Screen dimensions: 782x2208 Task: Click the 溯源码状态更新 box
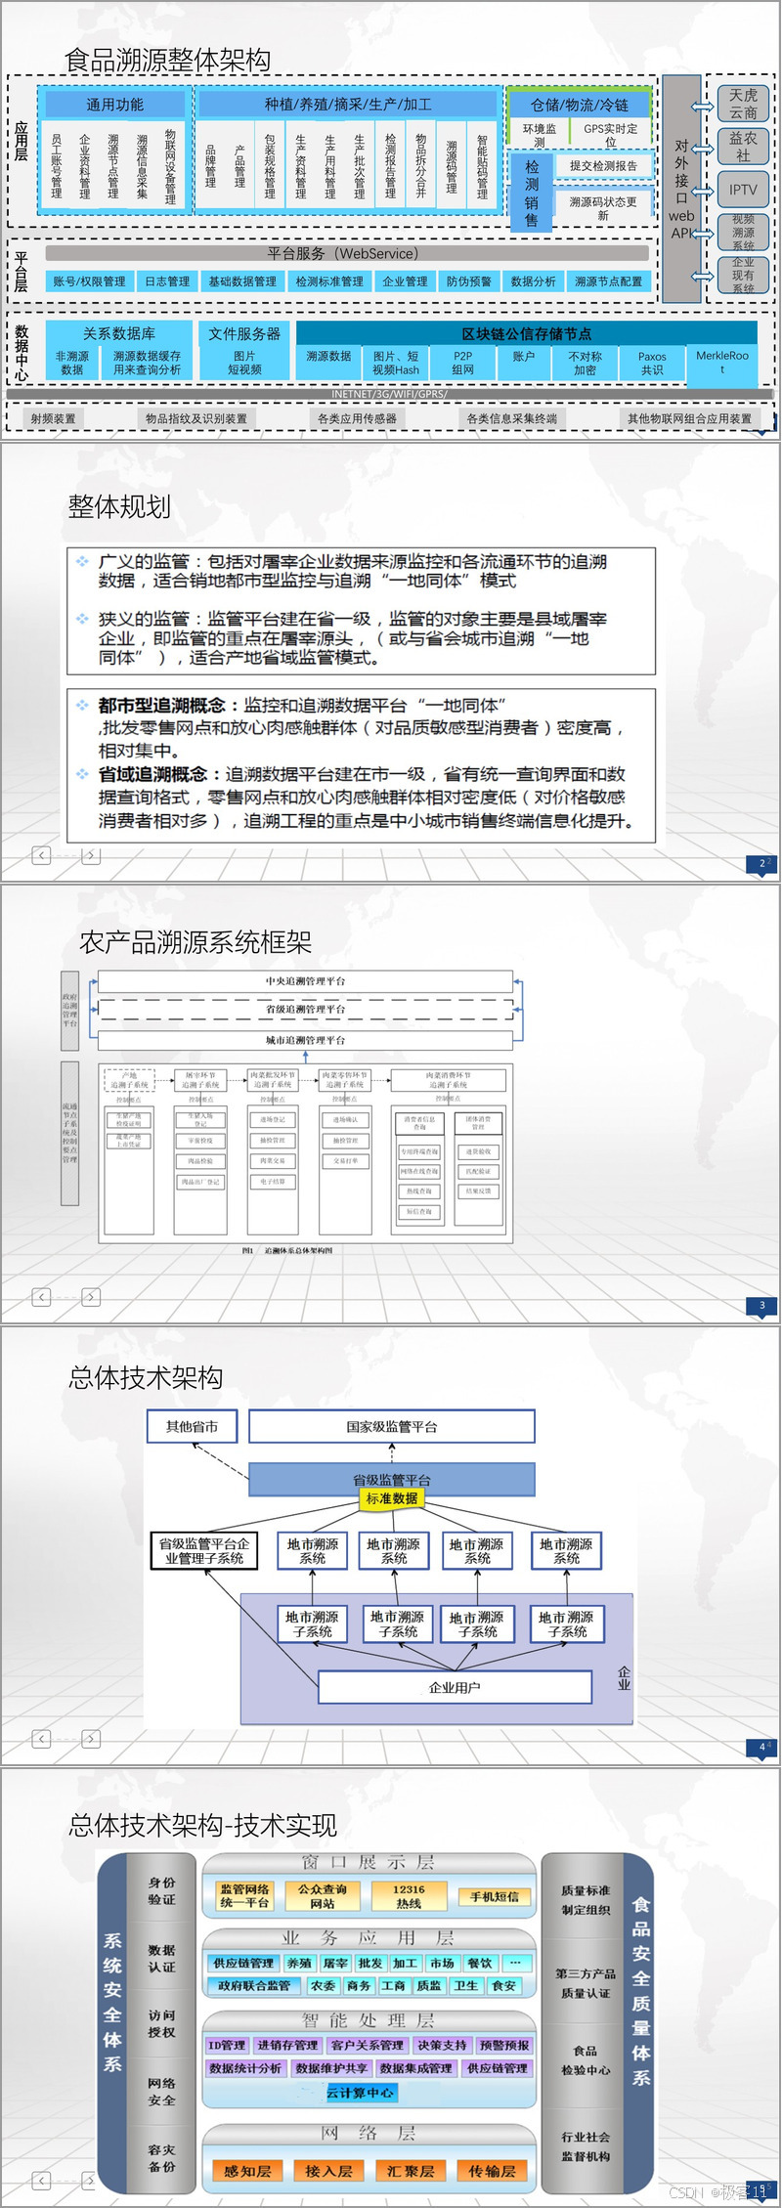603,207
